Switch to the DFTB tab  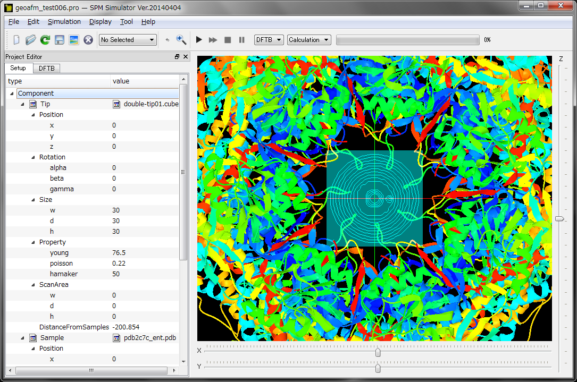pyautogui.click(x=47, y=69)
